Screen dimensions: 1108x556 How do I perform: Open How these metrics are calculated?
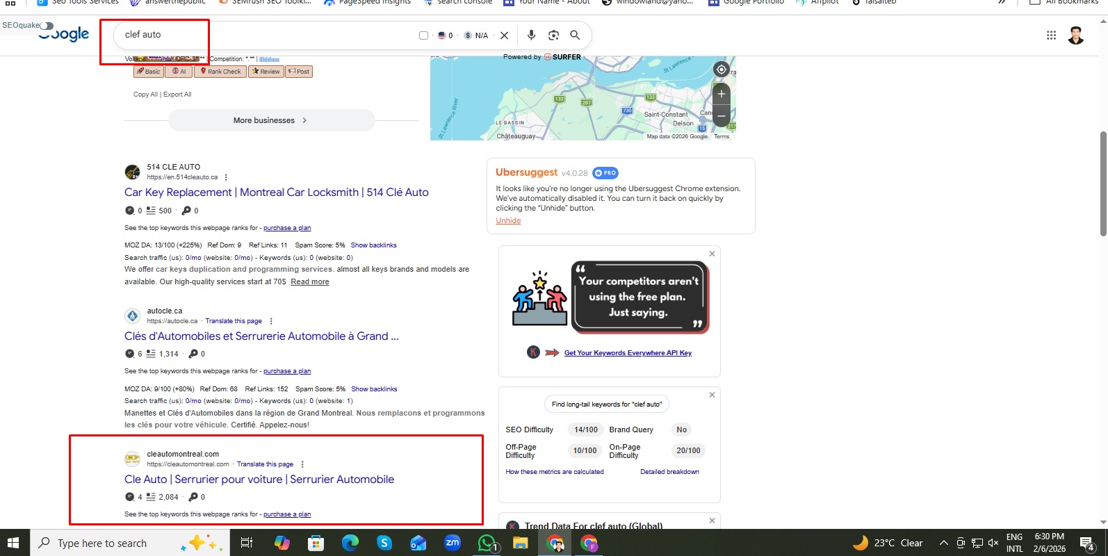coord(555,472)
